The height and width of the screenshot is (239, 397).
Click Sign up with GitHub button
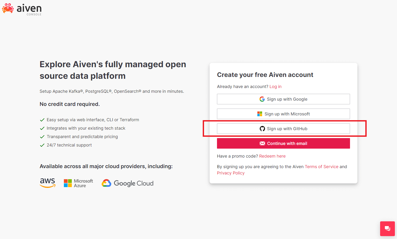(x=283, y=129)
